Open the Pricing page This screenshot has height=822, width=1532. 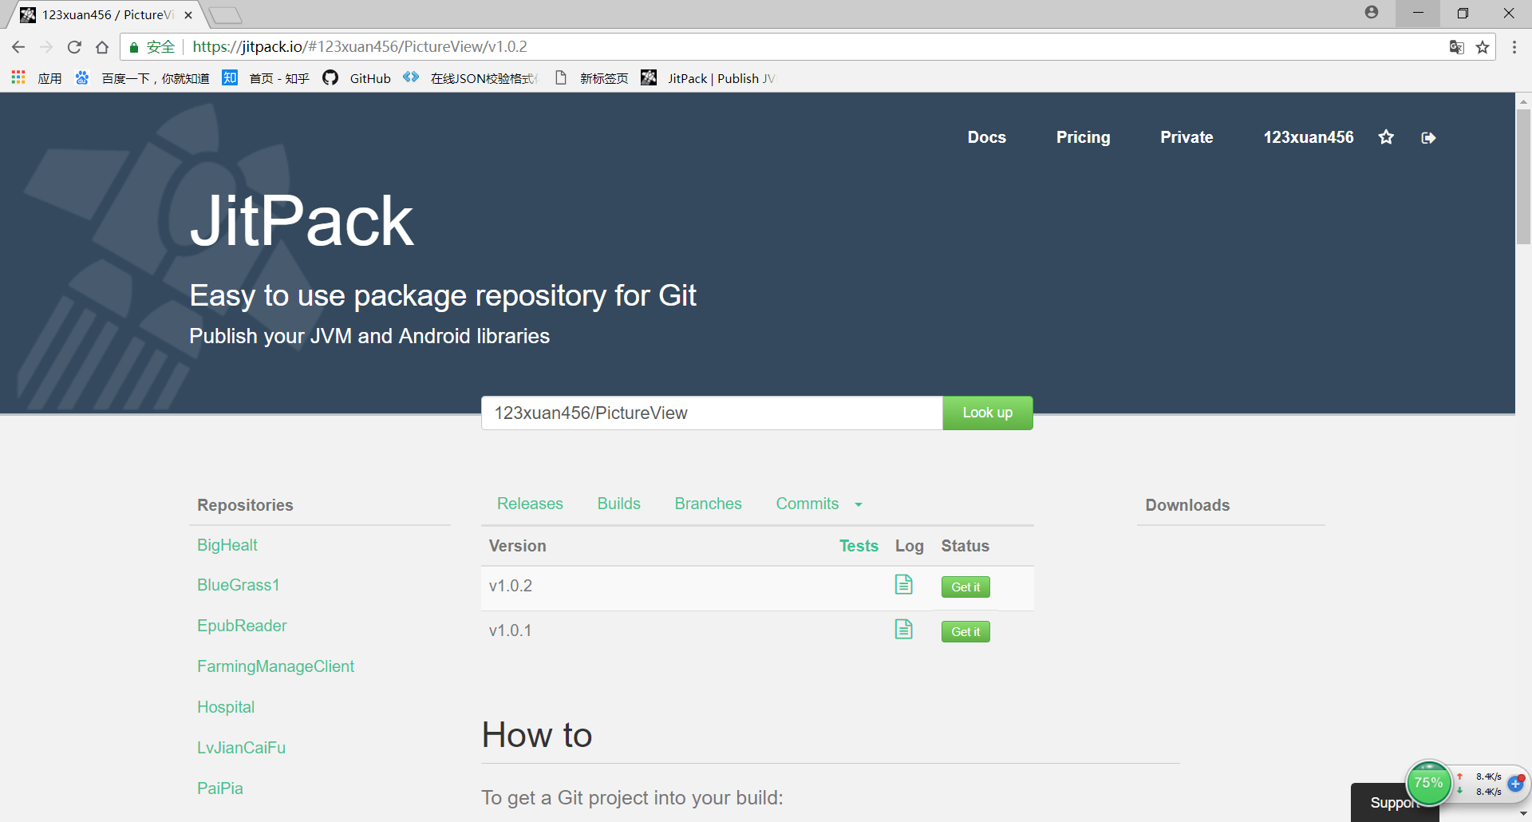coord(1083,137)
